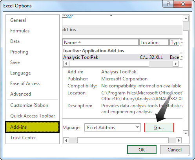Open the Language category
The height and width of the screenshot is (160, 195).
(x=20, y=73)
